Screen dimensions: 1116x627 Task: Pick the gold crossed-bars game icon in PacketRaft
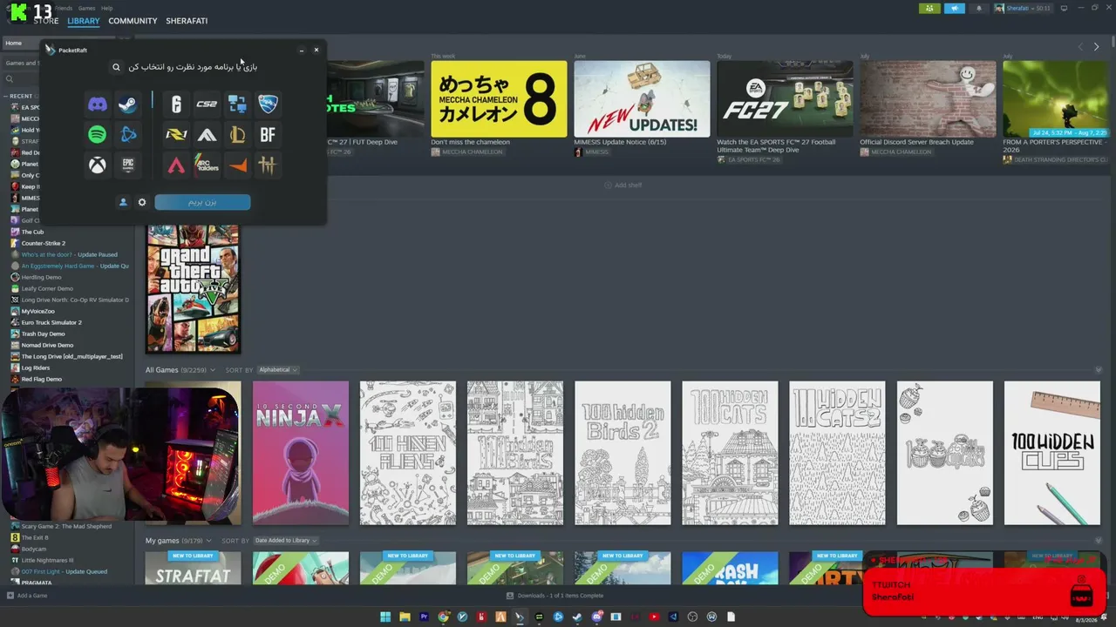[x=268, y=165]
